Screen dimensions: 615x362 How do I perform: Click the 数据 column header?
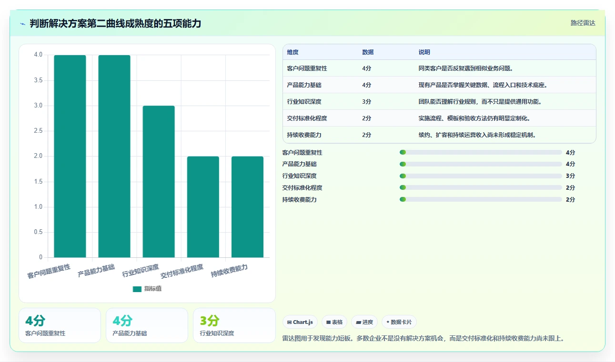368,52
